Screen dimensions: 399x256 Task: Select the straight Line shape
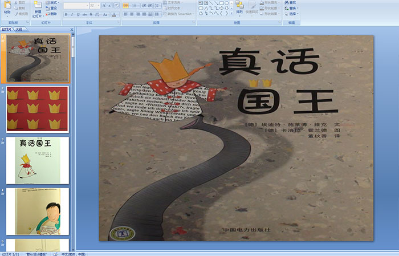coord(211,3)
